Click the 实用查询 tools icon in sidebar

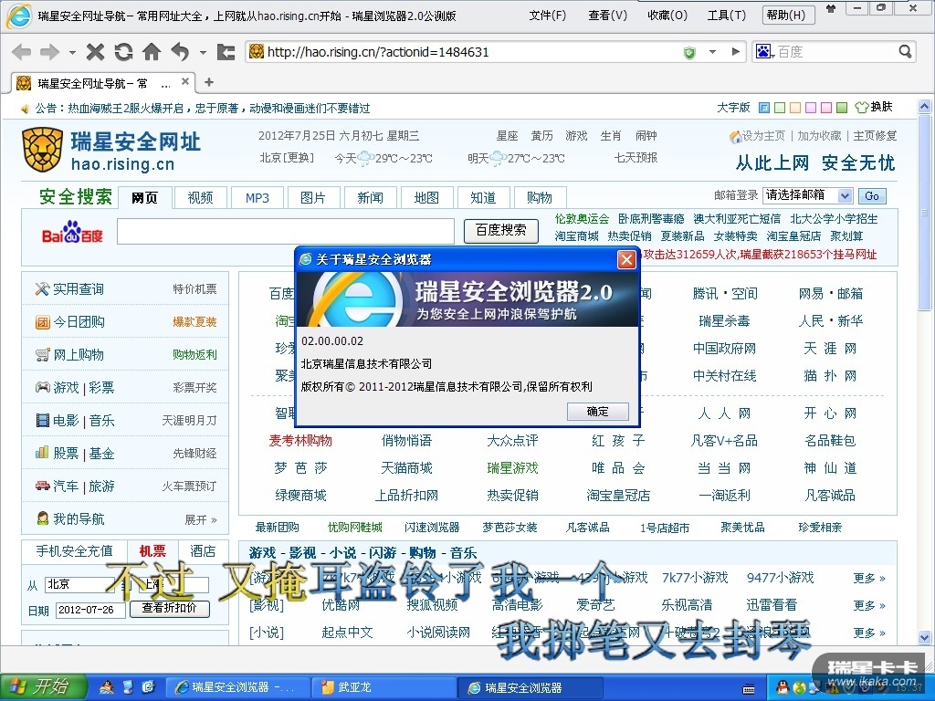[x=42, y=289]
